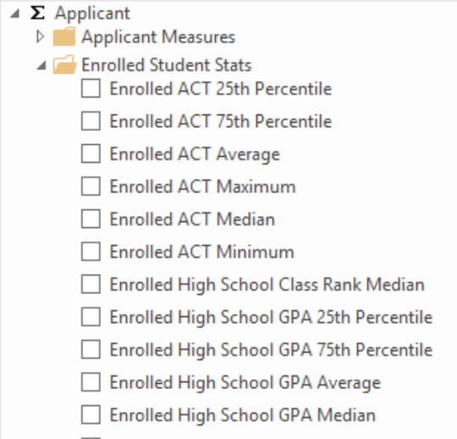This screenshot has width=457, height=439.
Task: Select the Enrolled Student Stats label
Action: (167, 64)
